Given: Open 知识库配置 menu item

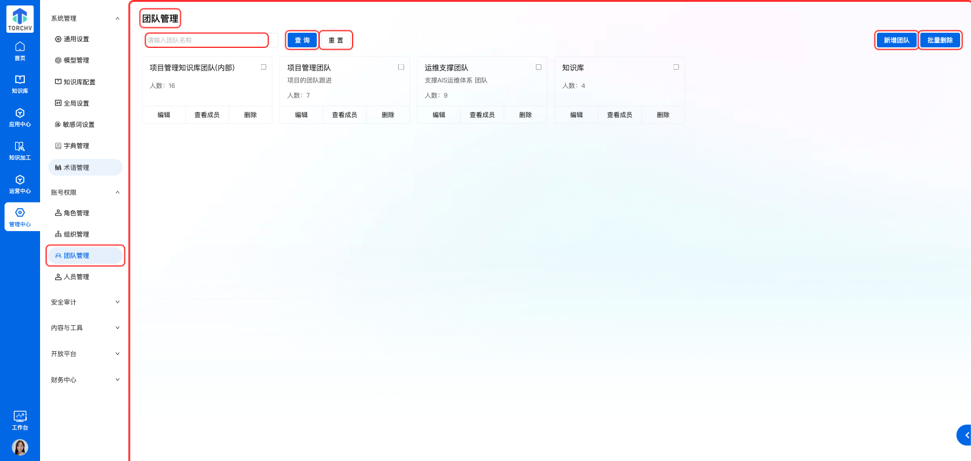Looking at the screenshot, I should point(85,82).
